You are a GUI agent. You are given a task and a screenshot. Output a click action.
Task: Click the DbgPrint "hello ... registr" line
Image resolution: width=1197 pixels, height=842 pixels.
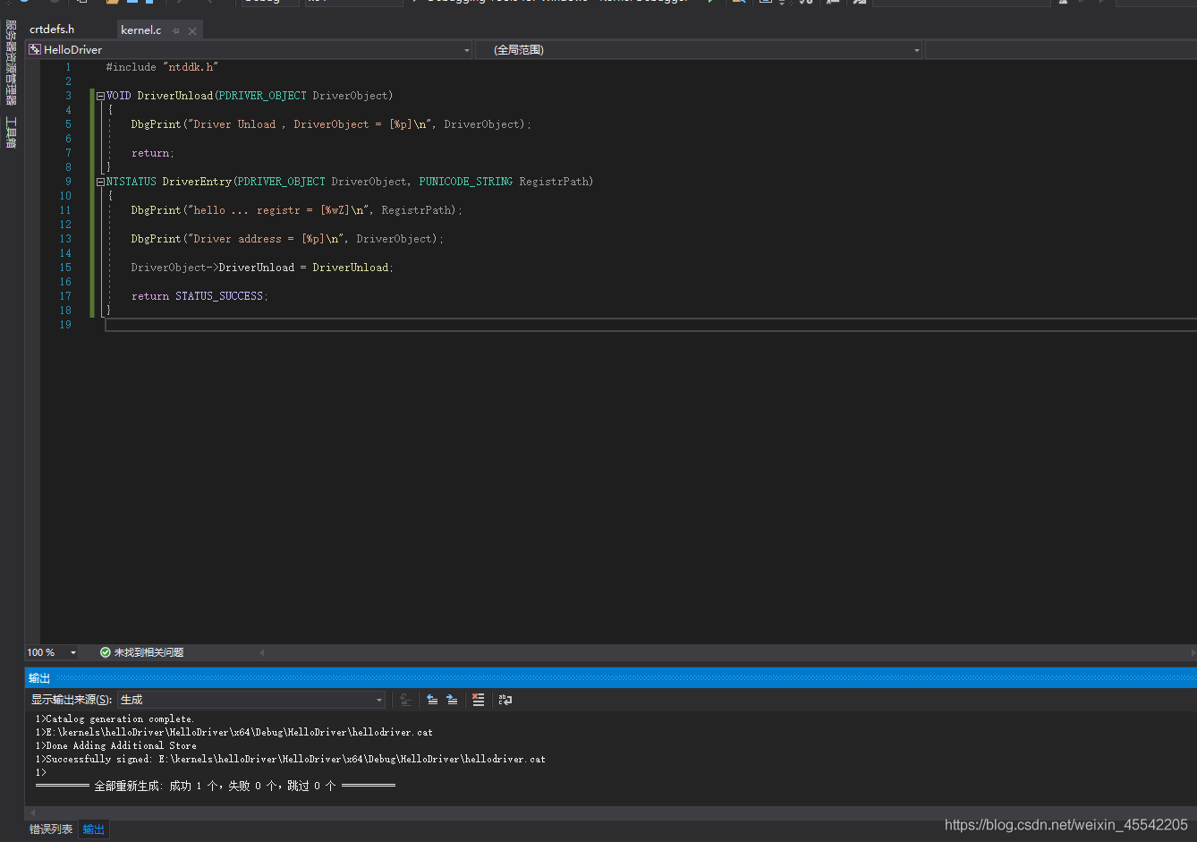(296, 210)
